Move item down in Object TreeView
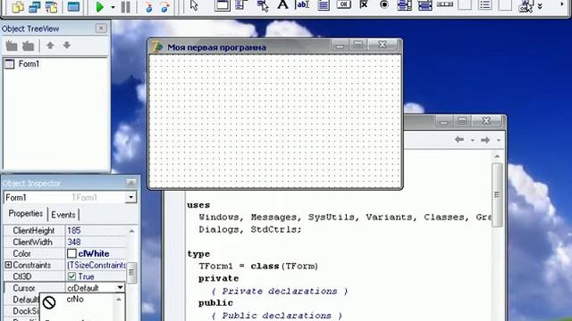 (66, 45)
